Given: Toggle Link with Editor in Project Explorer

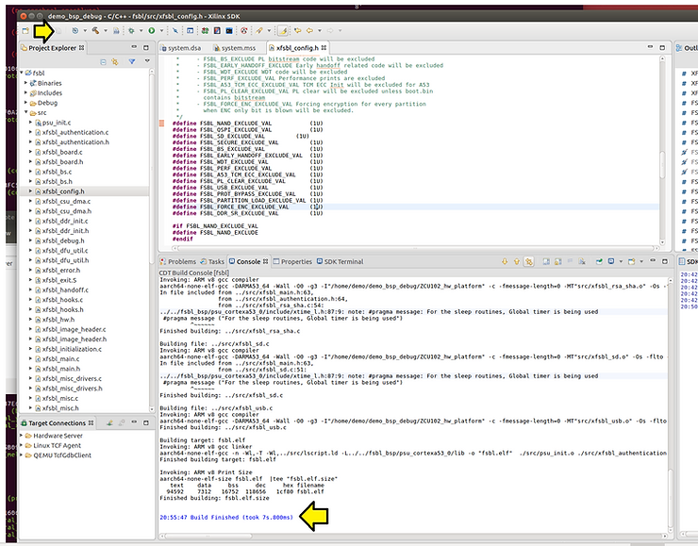Looking at the screenshot, I should [x=115, y=62].
